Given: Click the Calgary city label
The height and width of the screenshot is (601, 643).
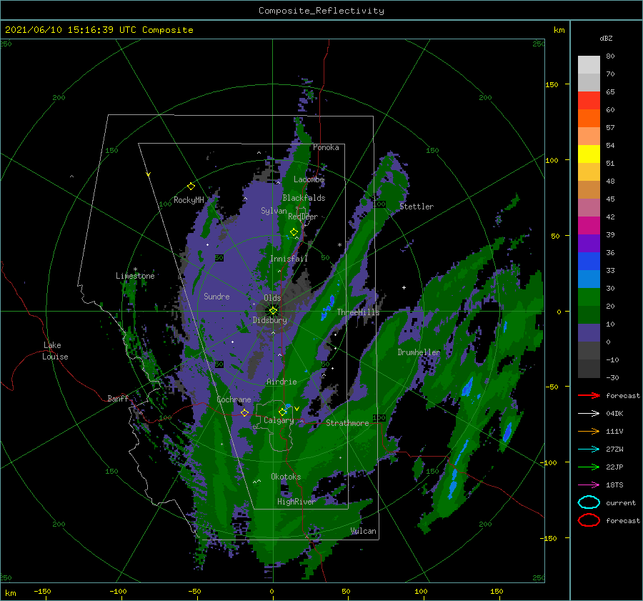Looking at the screenshot, I should click(x=279, y=420).
